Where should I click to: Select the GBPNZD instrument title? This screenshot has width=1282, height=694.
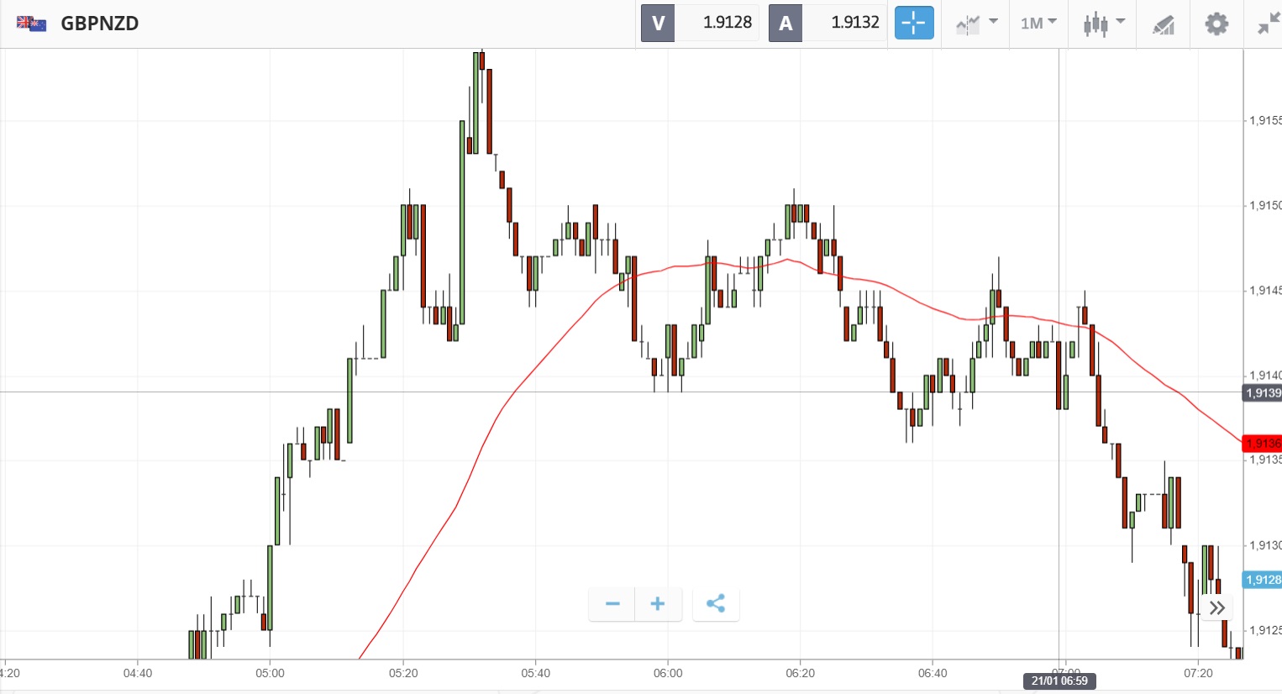click(x=100, y=24)
